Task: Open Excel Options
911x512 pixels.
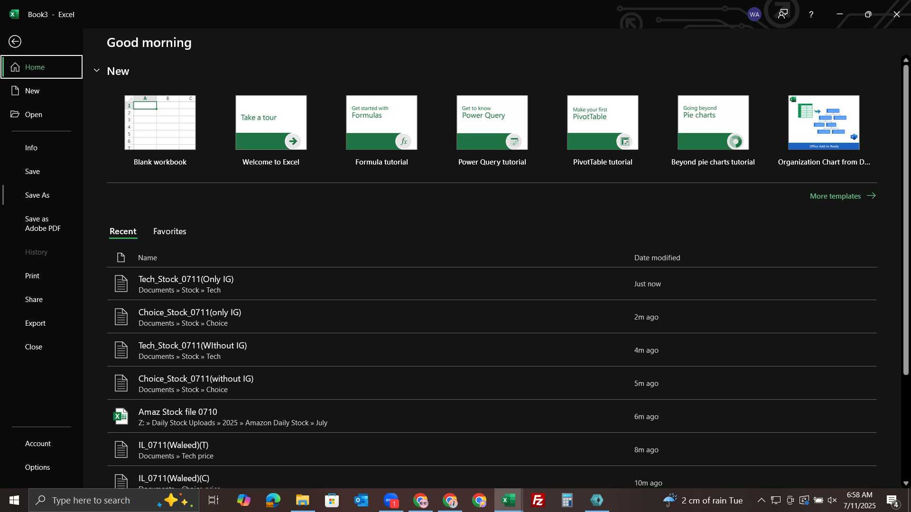Action: pos(41,467)
